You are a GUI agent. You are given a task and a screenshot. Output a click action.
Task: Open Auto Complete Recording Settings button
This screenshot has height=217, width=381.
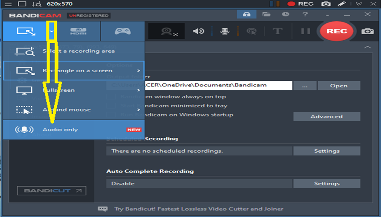coord(327,184)
